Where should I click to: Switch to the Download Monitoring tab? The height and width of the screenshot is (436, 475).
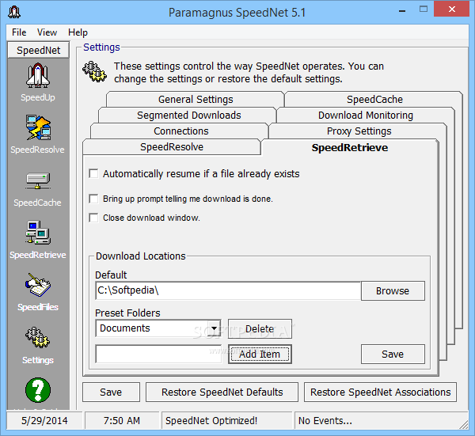pyautogui.click(x=365, y=115)
